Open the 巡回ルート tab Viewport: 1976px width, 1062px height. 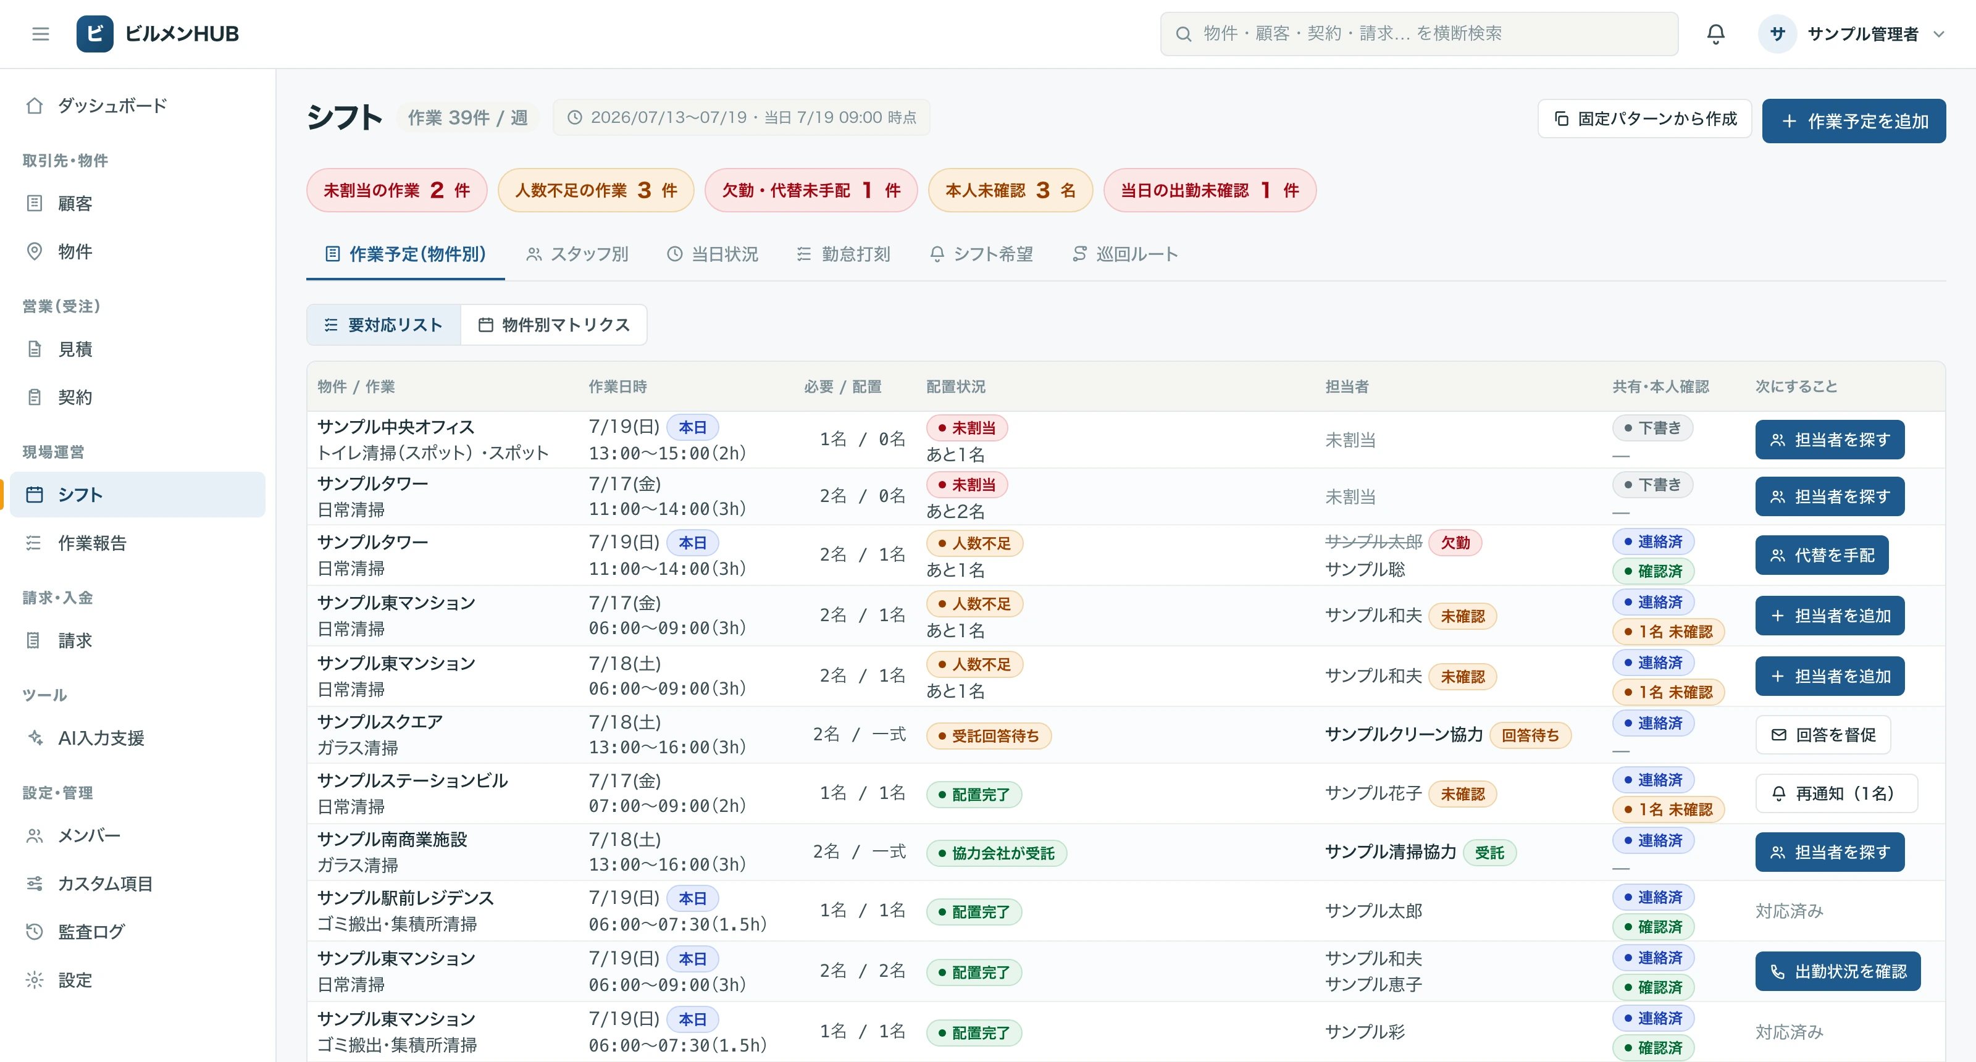[1124, 254]
